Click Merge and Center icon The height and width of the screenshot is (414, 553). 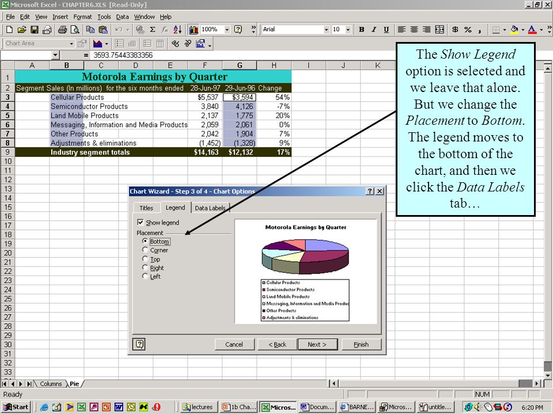(x=440, y=30)
